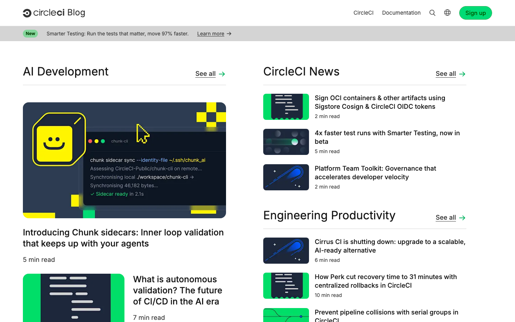Screen dimensions: 515x322
Task: Open How Perk cut recovery time article title
Action: pos(386,281)
